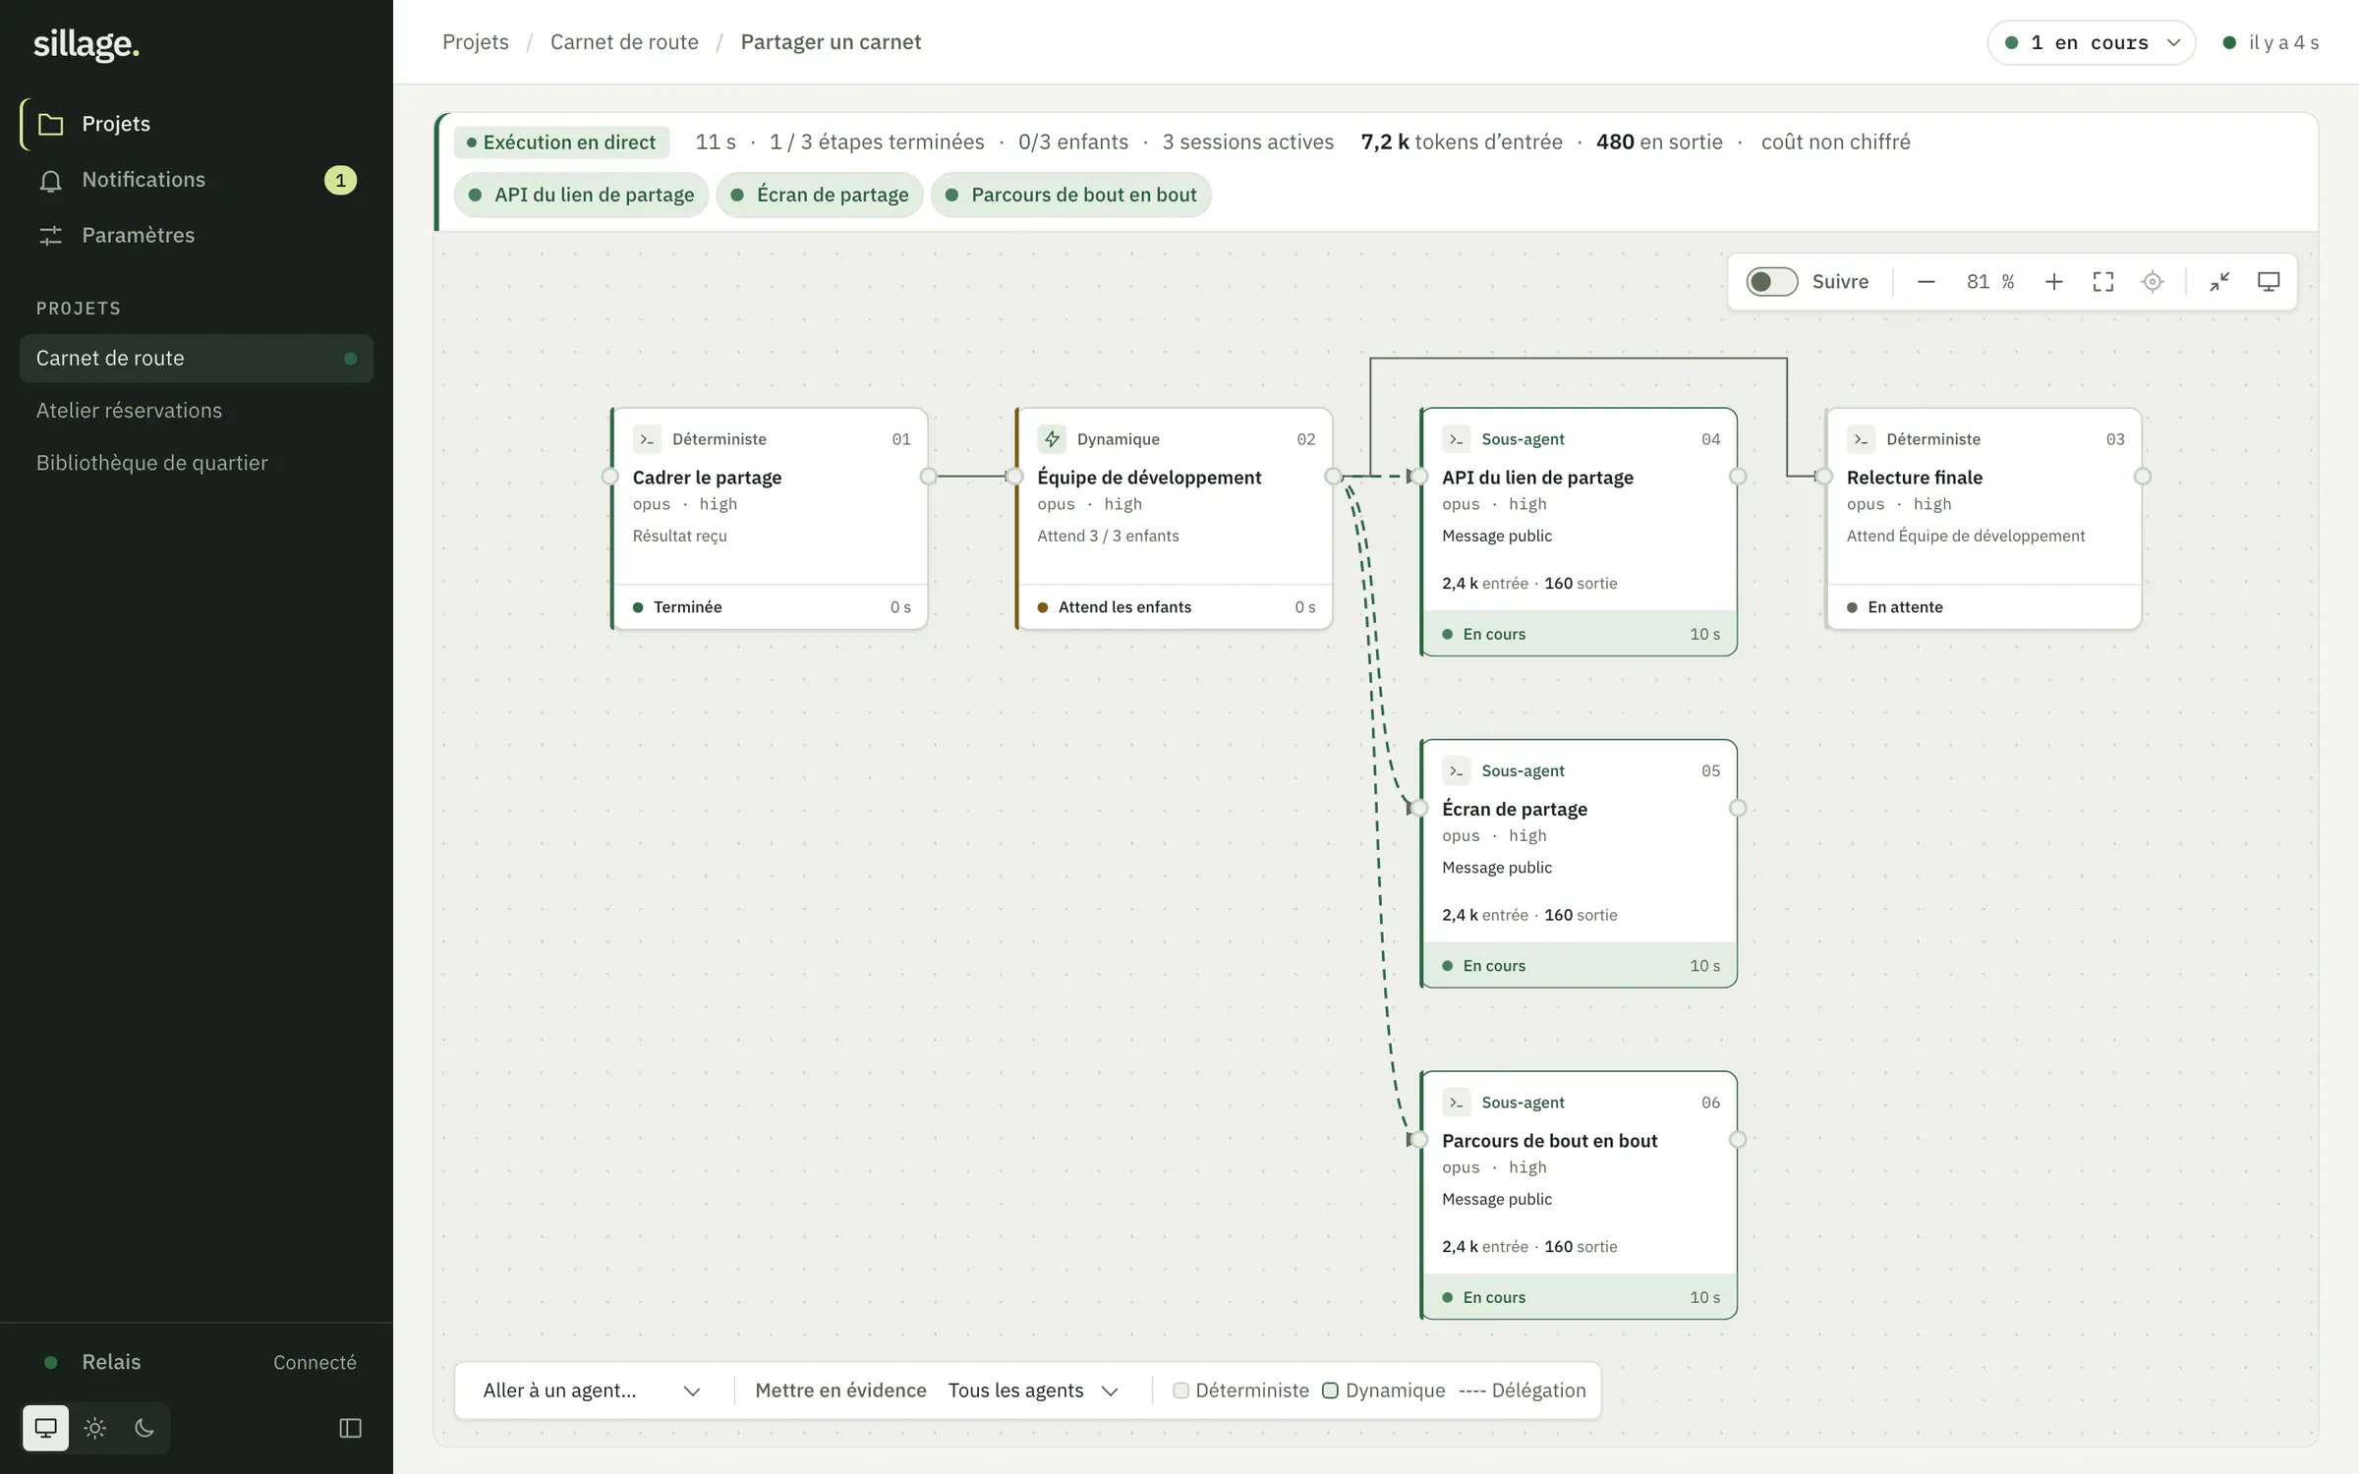Open the '1 en cours' dropdown
This screenshot has width=2359, height=1474.
2092,42
